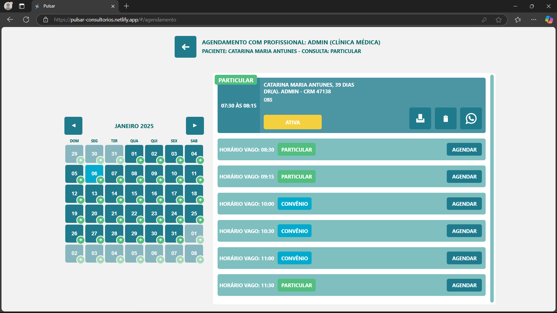Select calendar day 07 January
This screenshot has width=557, height=313.
click(x=114, y=173)
